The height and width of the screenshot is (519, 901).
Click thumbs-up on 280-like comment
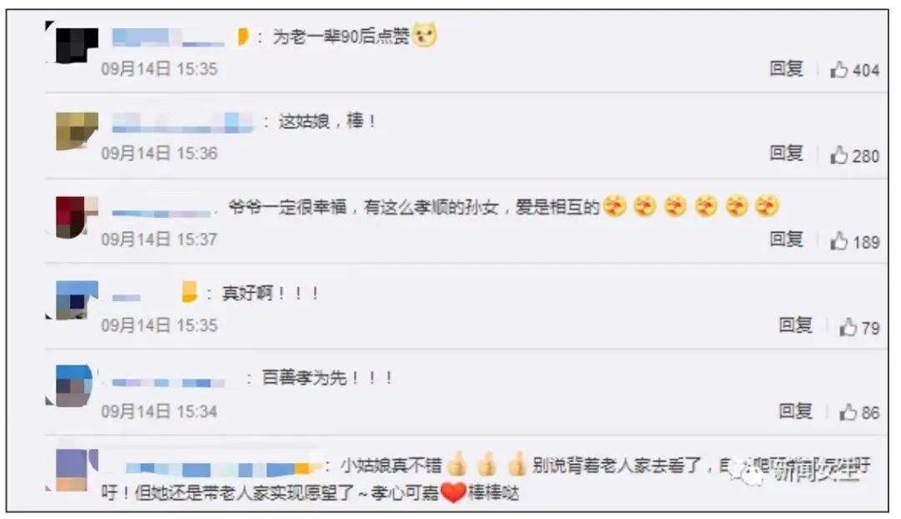(x=839, y=154)
